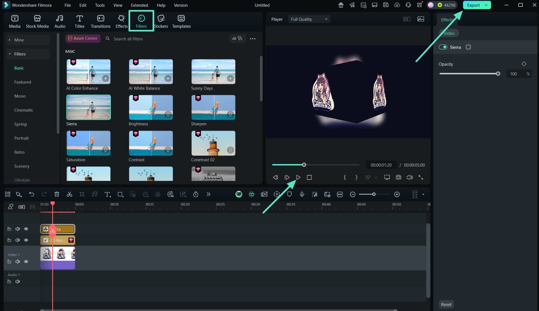539x311 pixels.
Task: Open the display monitor settings icon
Action: click(x=387, y=177)
